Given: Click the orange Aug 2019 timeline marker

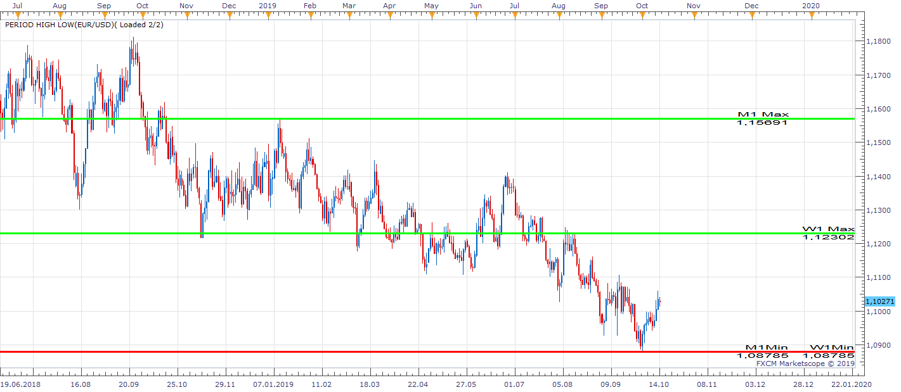Looking at the screenshot, I should [x=559, y=15].
